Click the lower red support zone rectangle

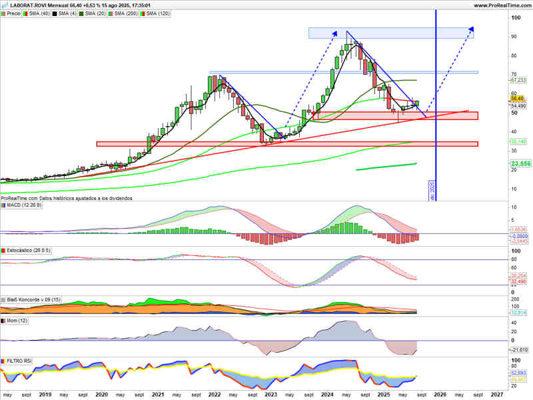point(287,144)
